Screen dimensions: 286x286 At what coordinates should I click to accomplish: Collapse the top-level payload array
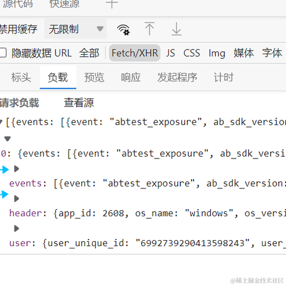pyautogui.click(x=1, y=122)
